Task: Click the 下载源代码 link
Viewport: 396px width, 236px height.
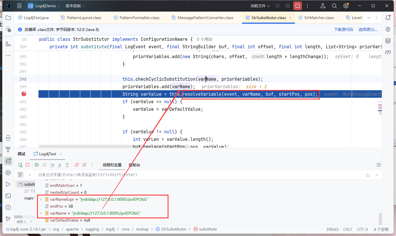Action: click(343, 30)
